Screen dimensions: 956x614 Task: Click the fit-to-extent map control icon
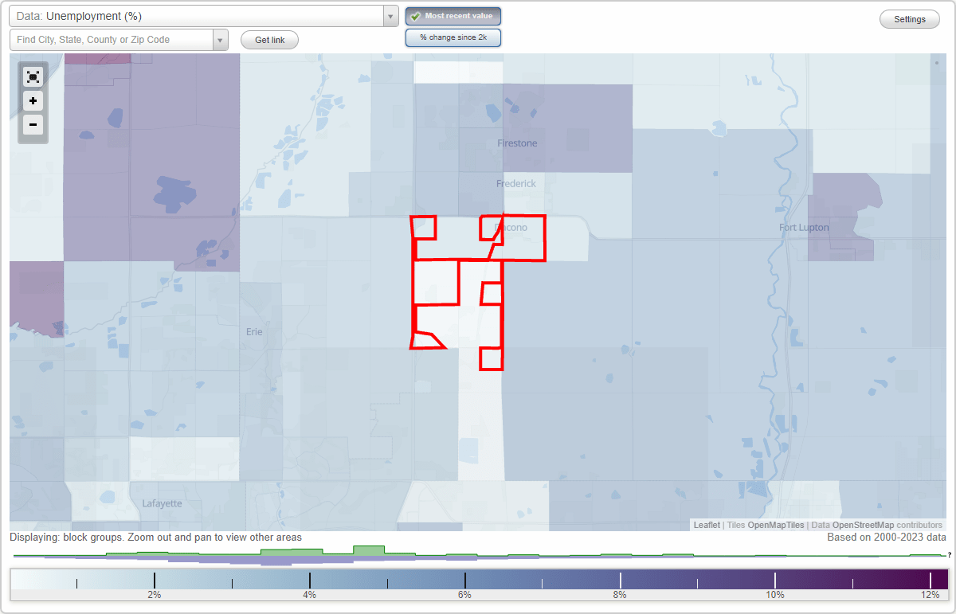[33, 76]
